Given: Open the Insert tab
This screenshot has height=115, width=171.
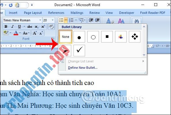Looking at the screenshot, I should [x=13, y=13].
